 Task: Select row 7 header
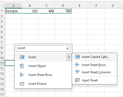(2, 42)
